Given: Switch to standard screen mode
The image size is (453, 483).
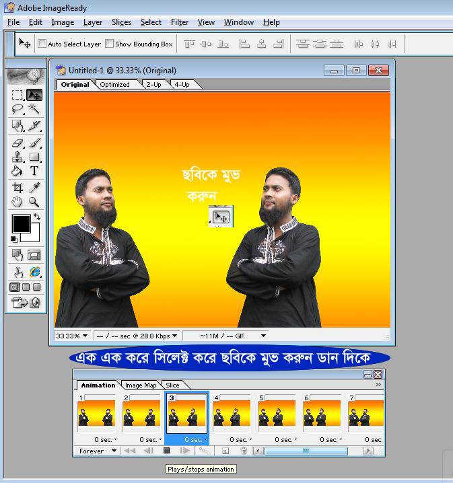Looking at the screenshot, I should [15, 287].
